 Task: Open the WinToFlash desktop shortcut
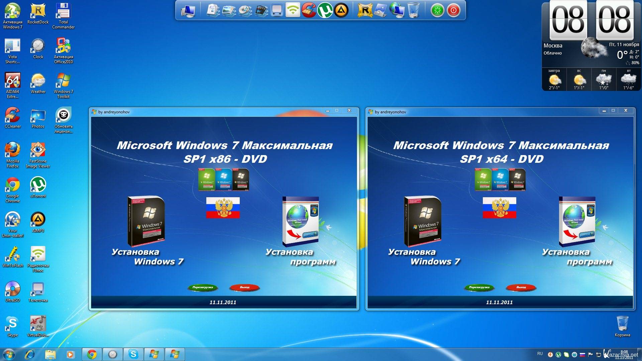(x=12, y=257)
